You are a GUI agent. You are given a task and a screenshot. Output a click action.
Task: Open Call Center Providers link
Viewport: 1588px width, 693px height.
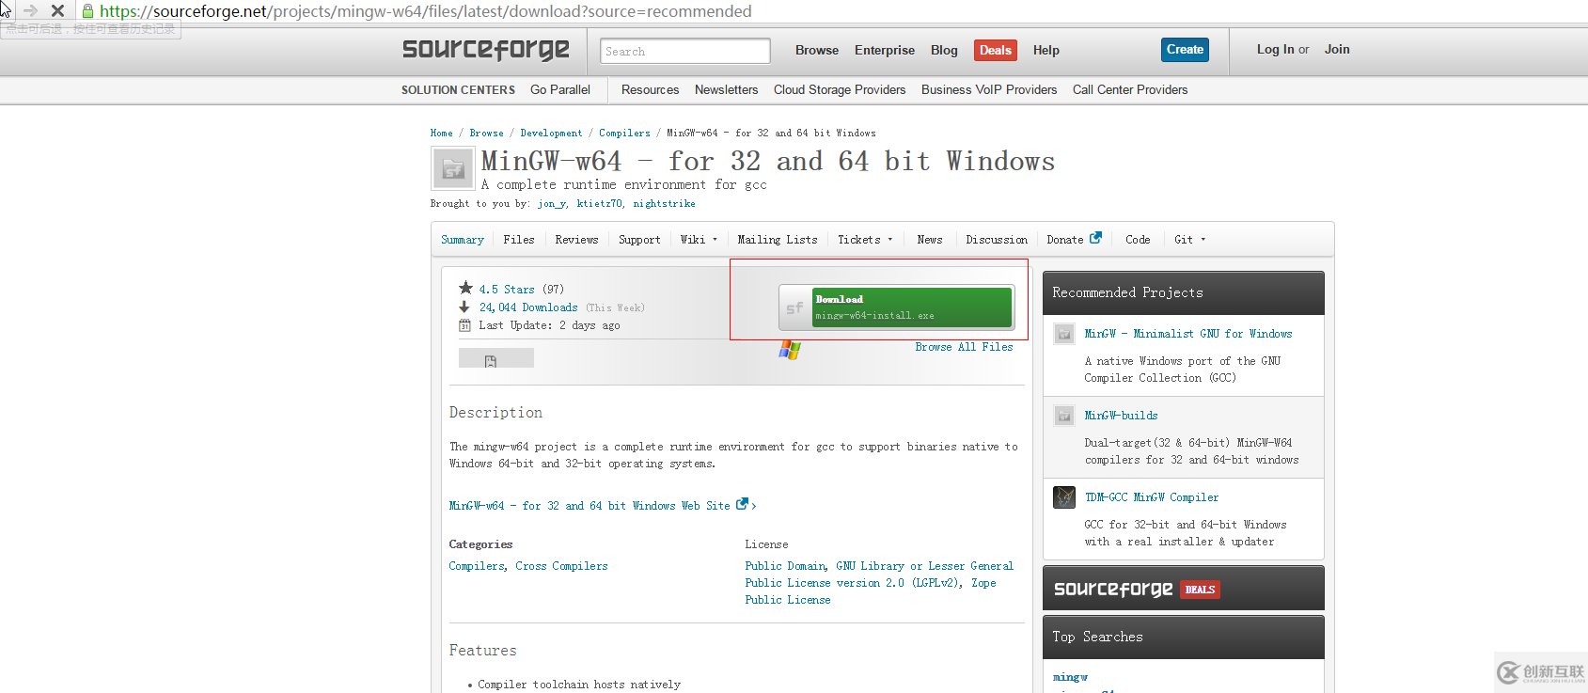point(1130,90)
